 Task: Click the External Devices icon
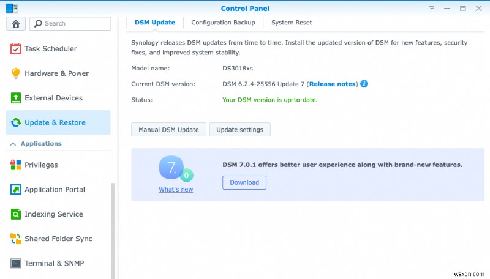pos(16,98)
